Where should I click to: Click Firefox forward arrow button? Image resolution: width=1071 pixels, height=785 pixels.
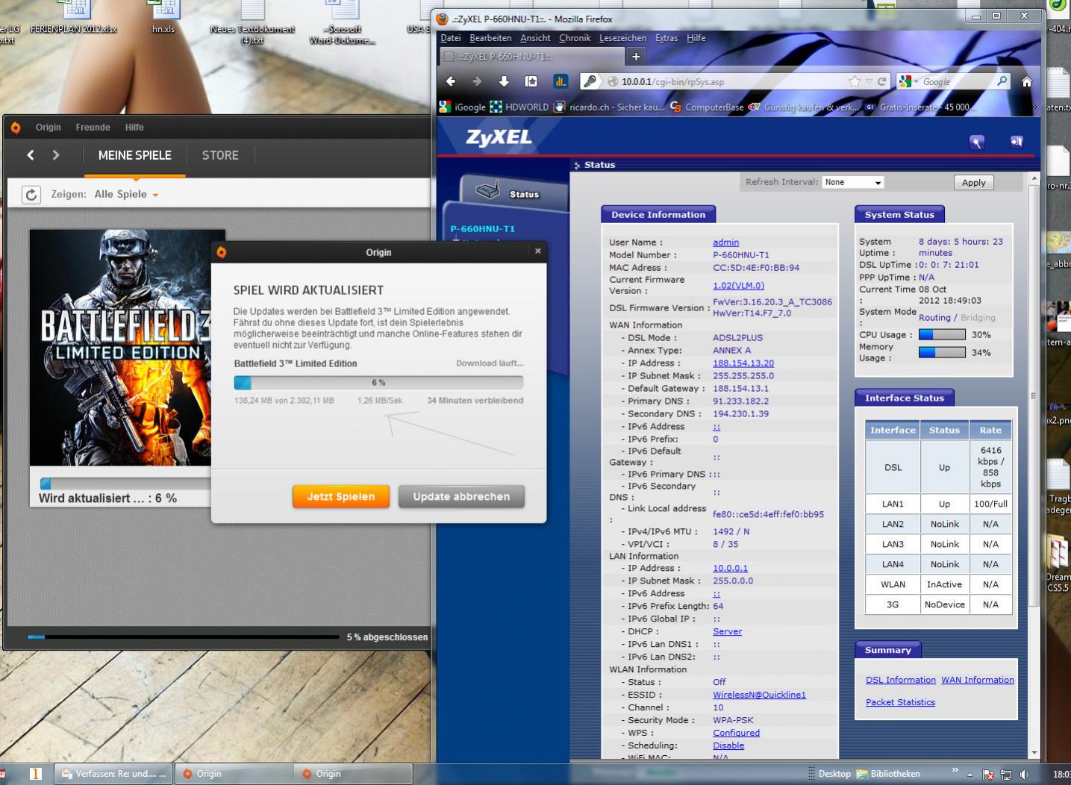coord(478,81)
